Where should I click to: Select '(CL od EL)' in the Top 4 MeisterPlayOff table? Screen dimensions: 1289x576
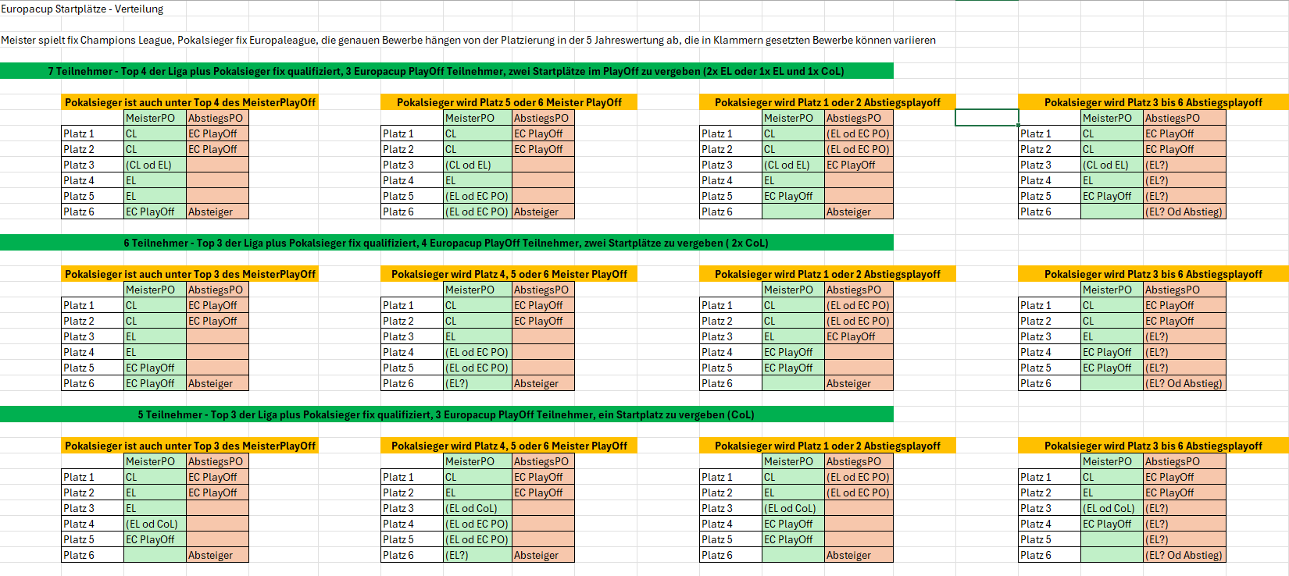[x=155, y=165]
